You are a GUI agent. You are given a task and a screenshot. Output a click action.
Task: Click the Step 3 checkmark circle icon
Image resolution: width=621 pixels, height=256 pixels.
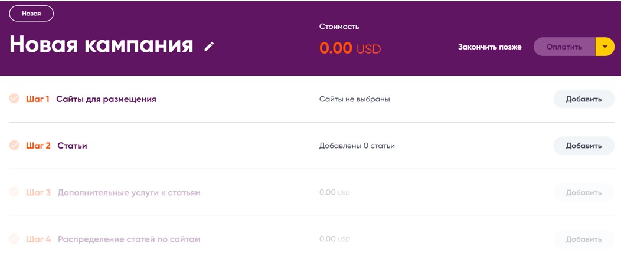14,192
